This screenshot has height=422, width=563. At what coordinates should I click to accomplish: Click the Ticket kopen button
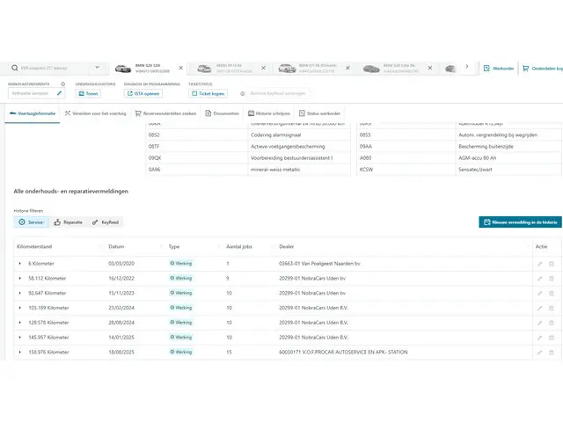(208, 92)
